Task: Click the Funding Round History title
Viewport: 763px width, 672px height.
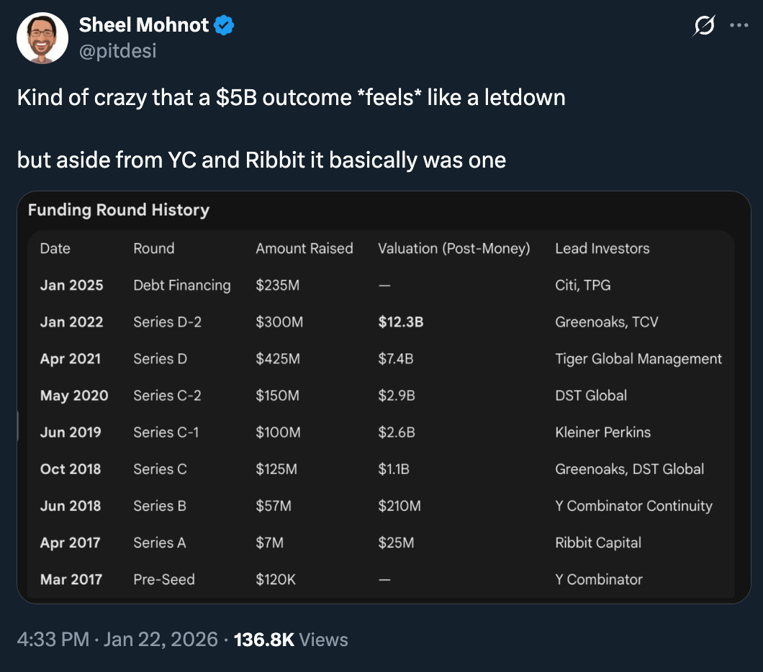Action: point(119,210)
